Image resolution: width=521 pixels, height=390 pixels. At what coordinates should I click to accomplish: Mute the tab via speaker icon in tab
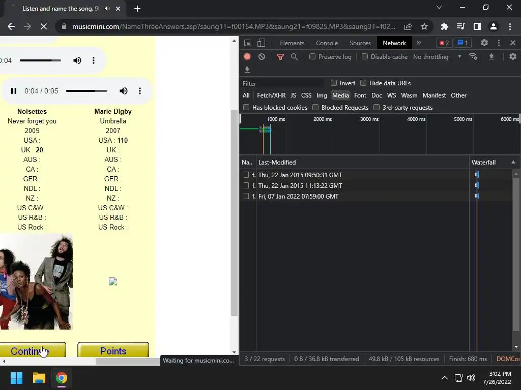tap(107, 9)
